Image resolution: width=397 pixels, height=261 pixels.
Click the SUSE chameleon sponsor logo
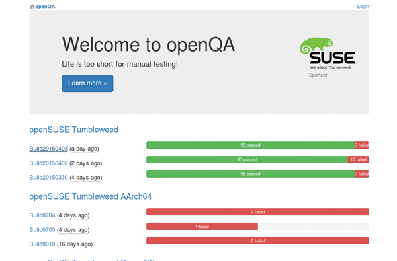coord(328,54)
